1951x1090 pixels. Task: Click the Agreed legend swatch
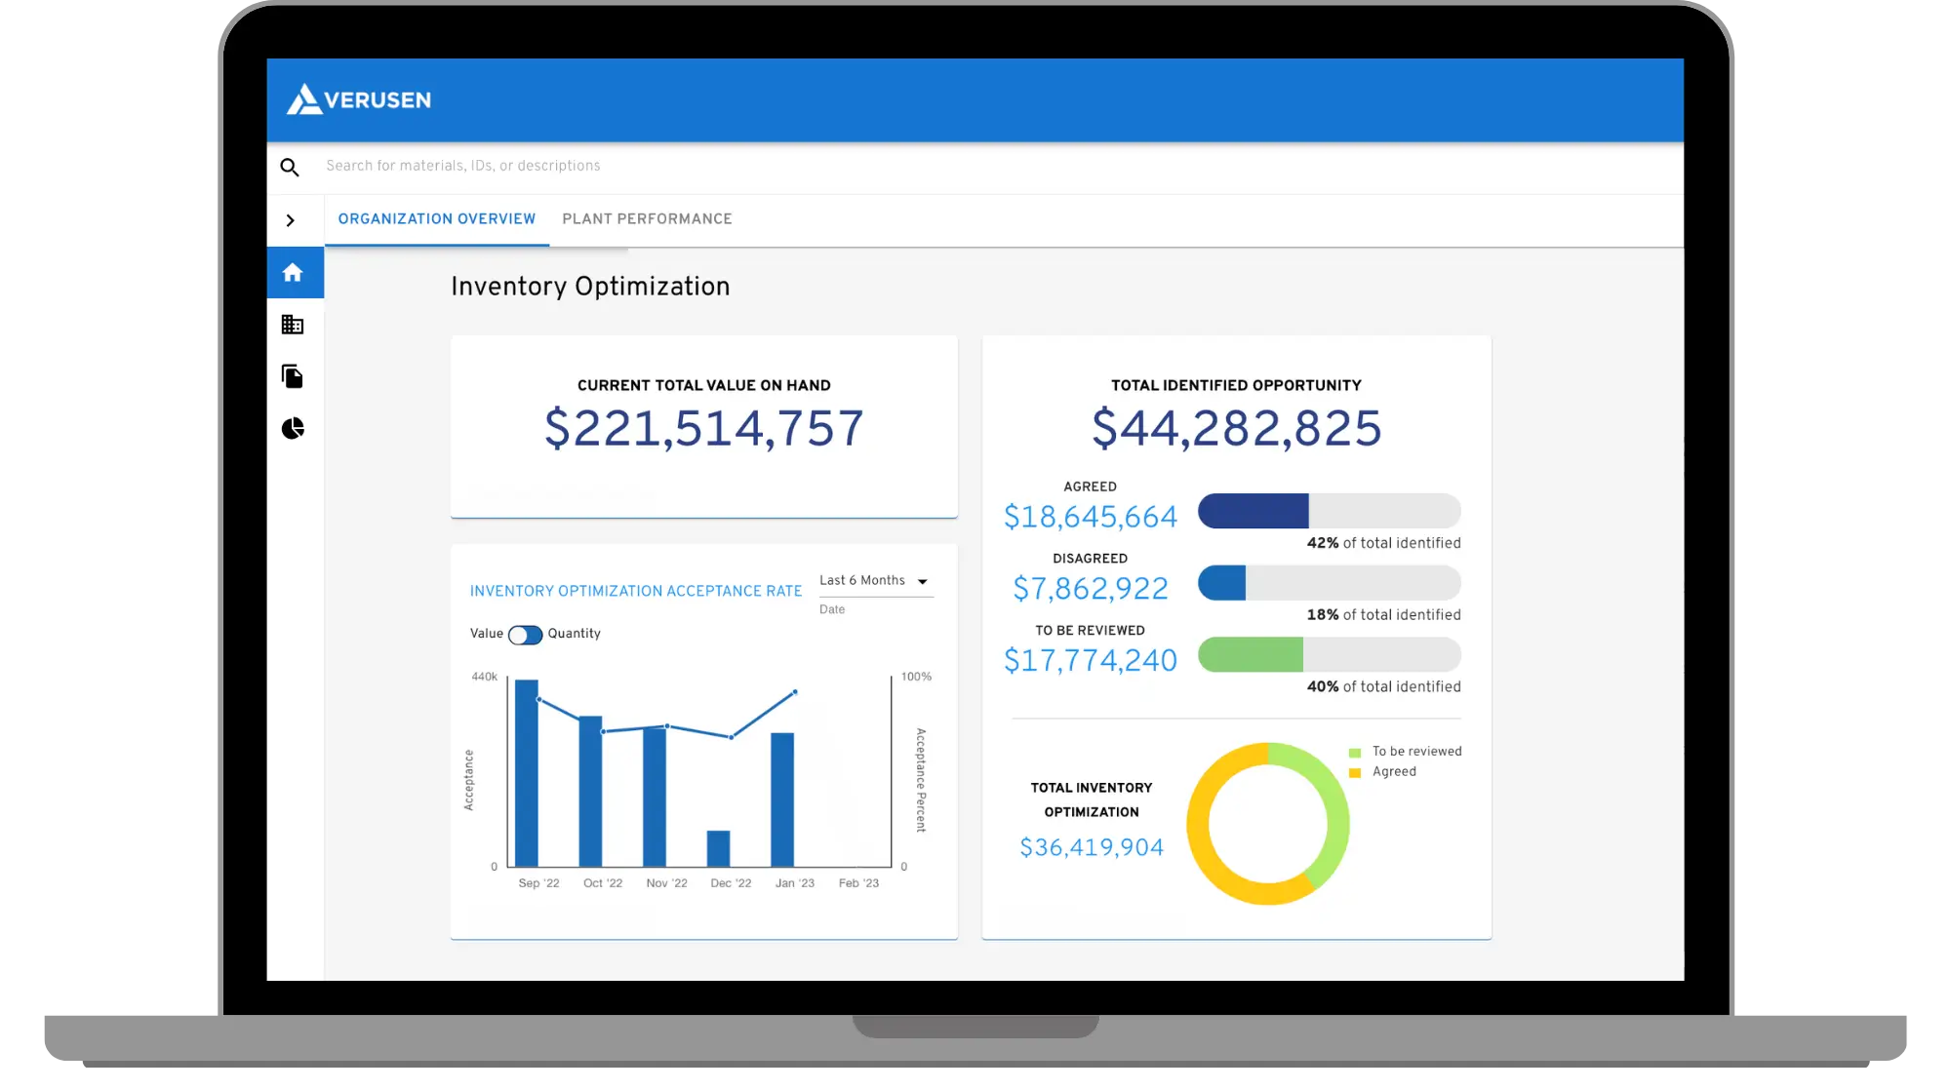pos(1355,773)
